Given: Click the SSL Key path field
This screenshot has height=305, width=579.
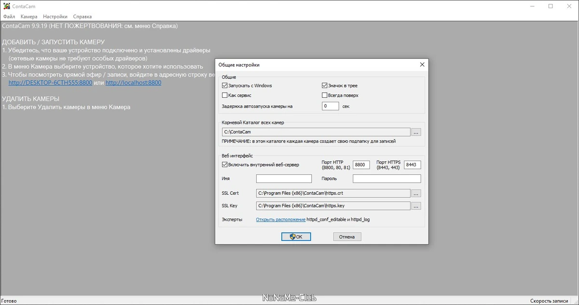Looking at the screenshot, I should click(333, 206).
